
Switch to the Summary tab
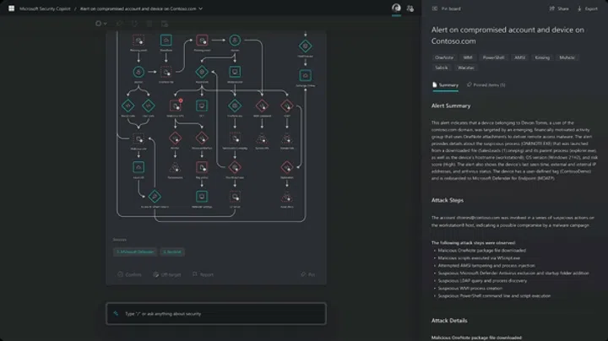[446, 84]
